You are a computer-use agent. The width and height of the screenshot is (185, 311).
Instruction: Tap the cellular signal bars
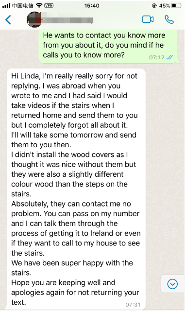(6, 5)
